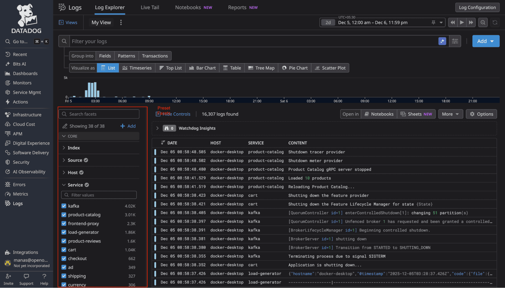
Task: Click the Dashboards icon in the sidebar
Action: (8, 73)
